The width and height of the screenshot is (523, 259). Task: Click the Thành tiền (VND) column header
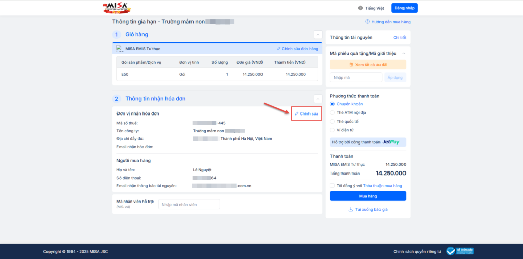290,63
